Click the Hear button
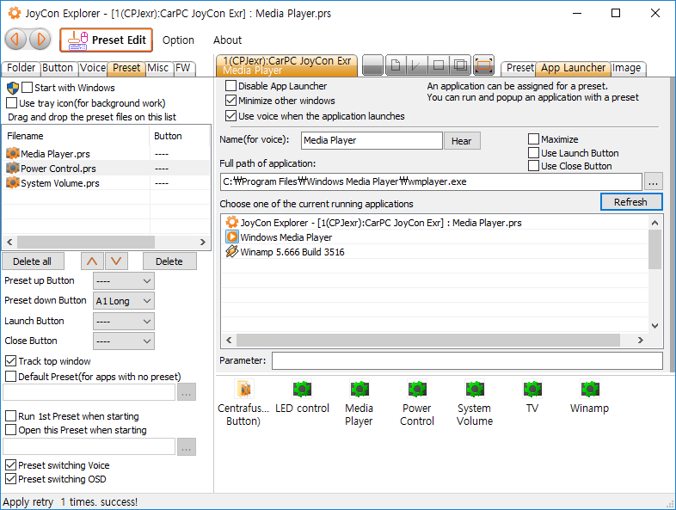This screenshot has width=676, height=510. [x=462, y=141]
